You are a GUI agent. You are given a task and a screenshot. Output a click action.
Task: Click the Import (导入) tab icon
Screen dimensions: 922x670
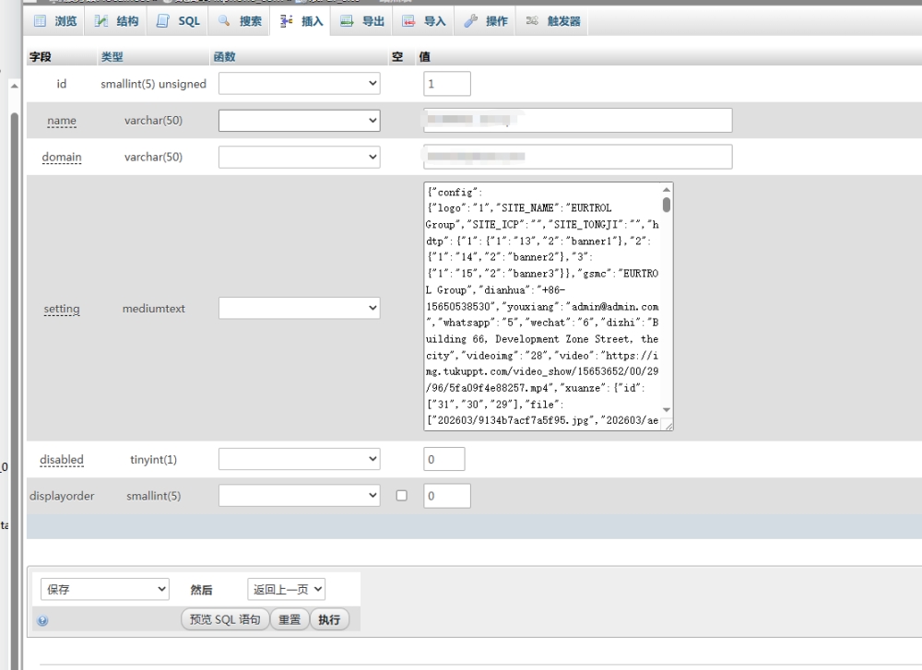pyautogui.click(x=408, y=21)
